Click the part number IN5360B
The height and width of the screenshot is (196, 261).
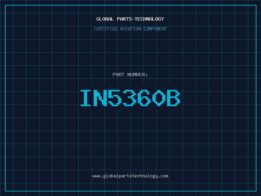click(130, 98)
